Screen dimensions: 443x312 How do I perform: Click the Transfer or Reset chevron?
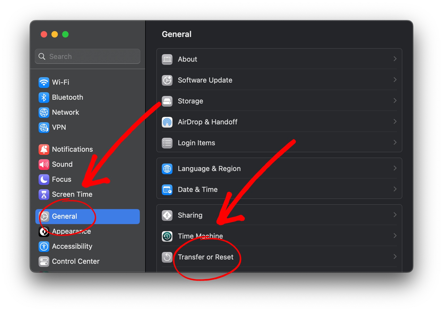click(x=395, y=257)
